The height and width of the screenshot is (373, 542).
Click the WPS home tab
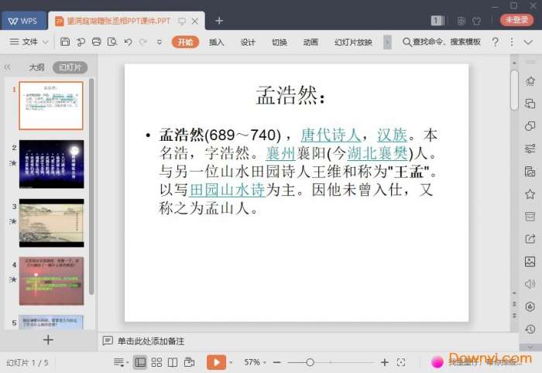pos(23,21)
